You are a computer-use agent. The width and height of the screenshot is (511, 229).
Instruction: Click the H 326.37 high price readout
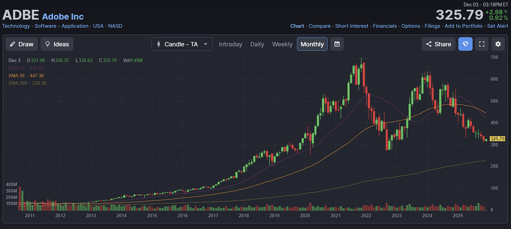[60, 60]
